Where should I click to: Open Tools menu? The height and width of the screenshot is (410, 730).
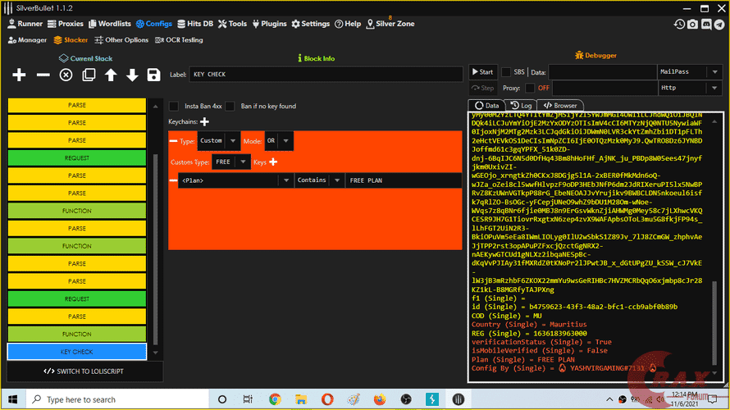[232, 24]
